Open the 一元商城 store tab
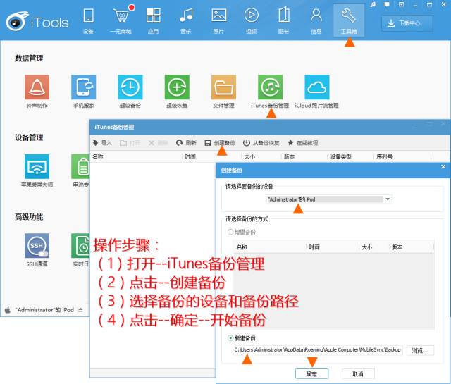 click(121, 21)
